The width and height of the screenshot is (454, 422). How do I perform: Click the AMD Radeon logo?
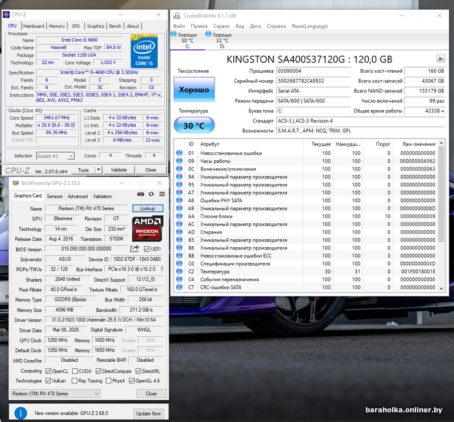[x=148, y=228]
